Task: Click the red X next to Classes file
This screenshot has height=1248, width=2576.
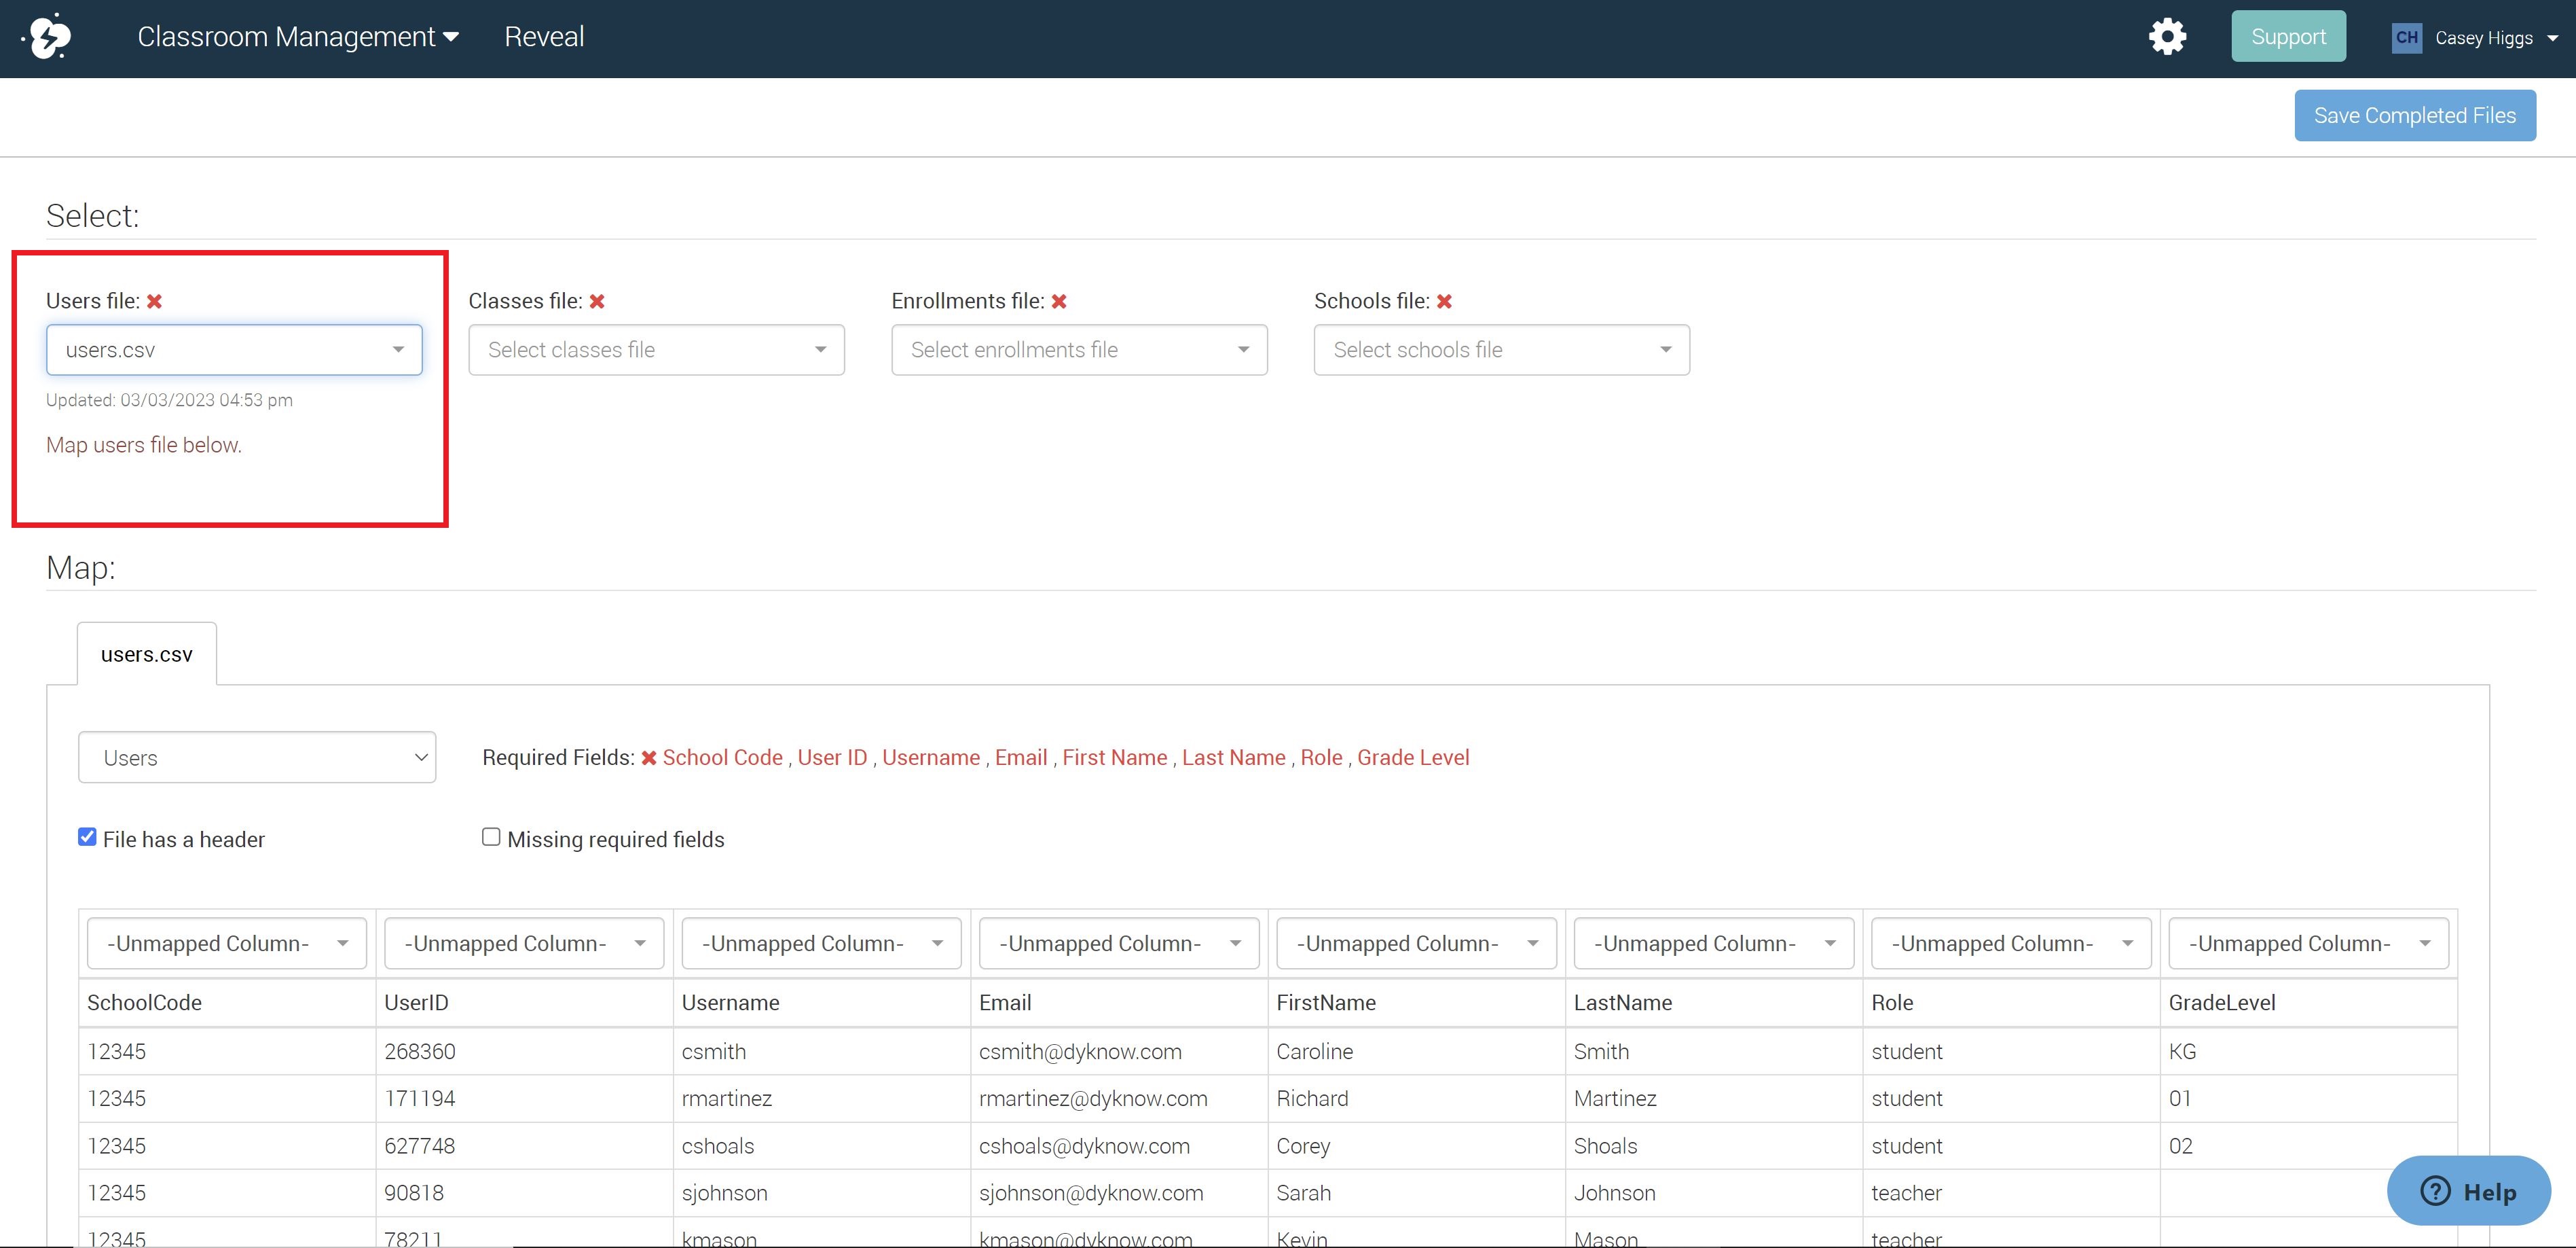Action: [x=597, y=301]
